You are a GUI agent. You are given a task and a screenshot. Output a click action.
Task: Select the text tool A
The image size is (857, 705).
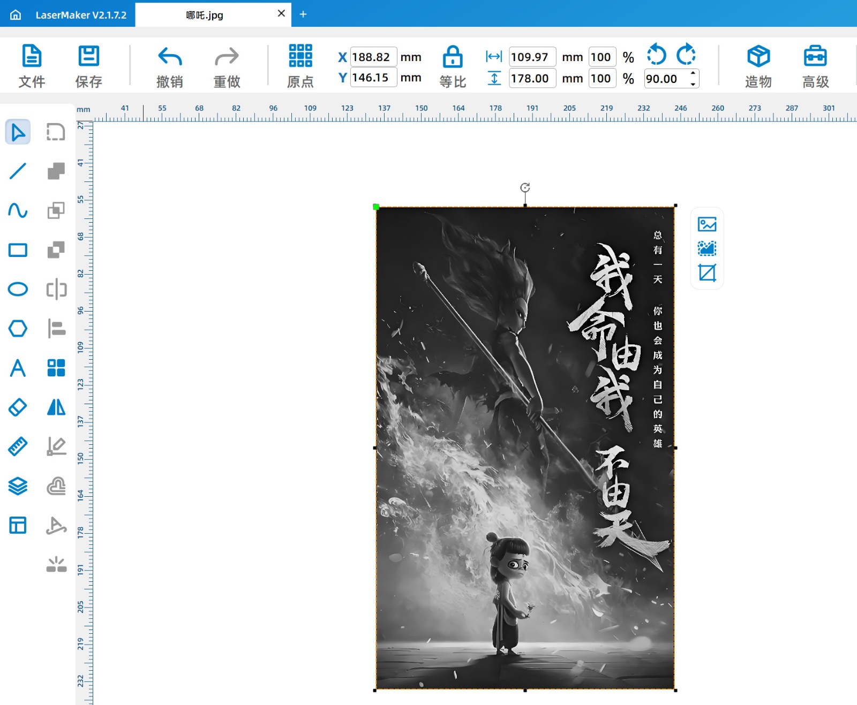click(x=18, y=368)
